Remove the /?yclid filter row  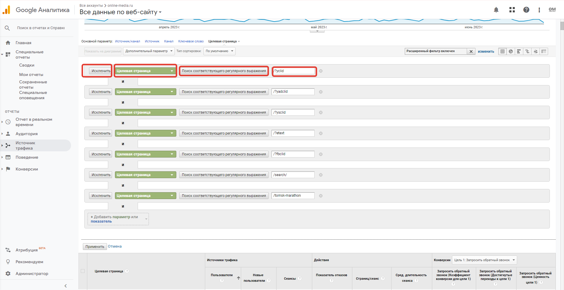[x=321, y=71]
